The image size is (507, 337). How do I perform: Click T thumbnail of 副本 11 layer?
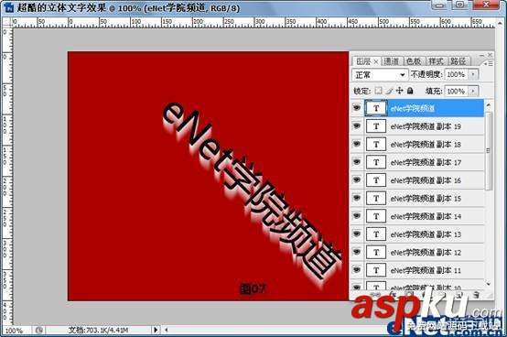pos(376,270)
